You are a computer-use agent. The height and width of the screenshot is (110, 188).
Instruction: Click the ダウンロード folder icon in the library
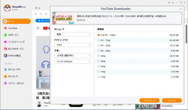[x=5, y=76]
